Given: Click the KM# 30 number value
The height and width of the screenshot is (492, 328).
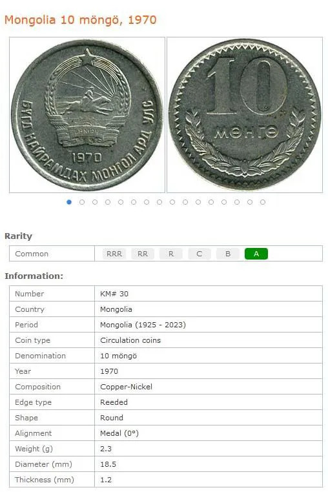Looking at the screenshot, I should pos(114,294).
